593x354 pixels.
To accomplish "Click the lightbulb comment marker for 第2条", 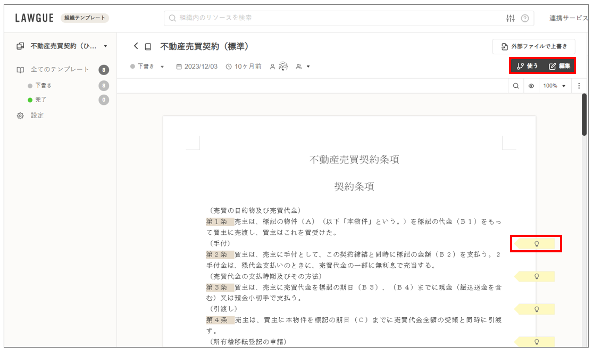I will point(536,244).
